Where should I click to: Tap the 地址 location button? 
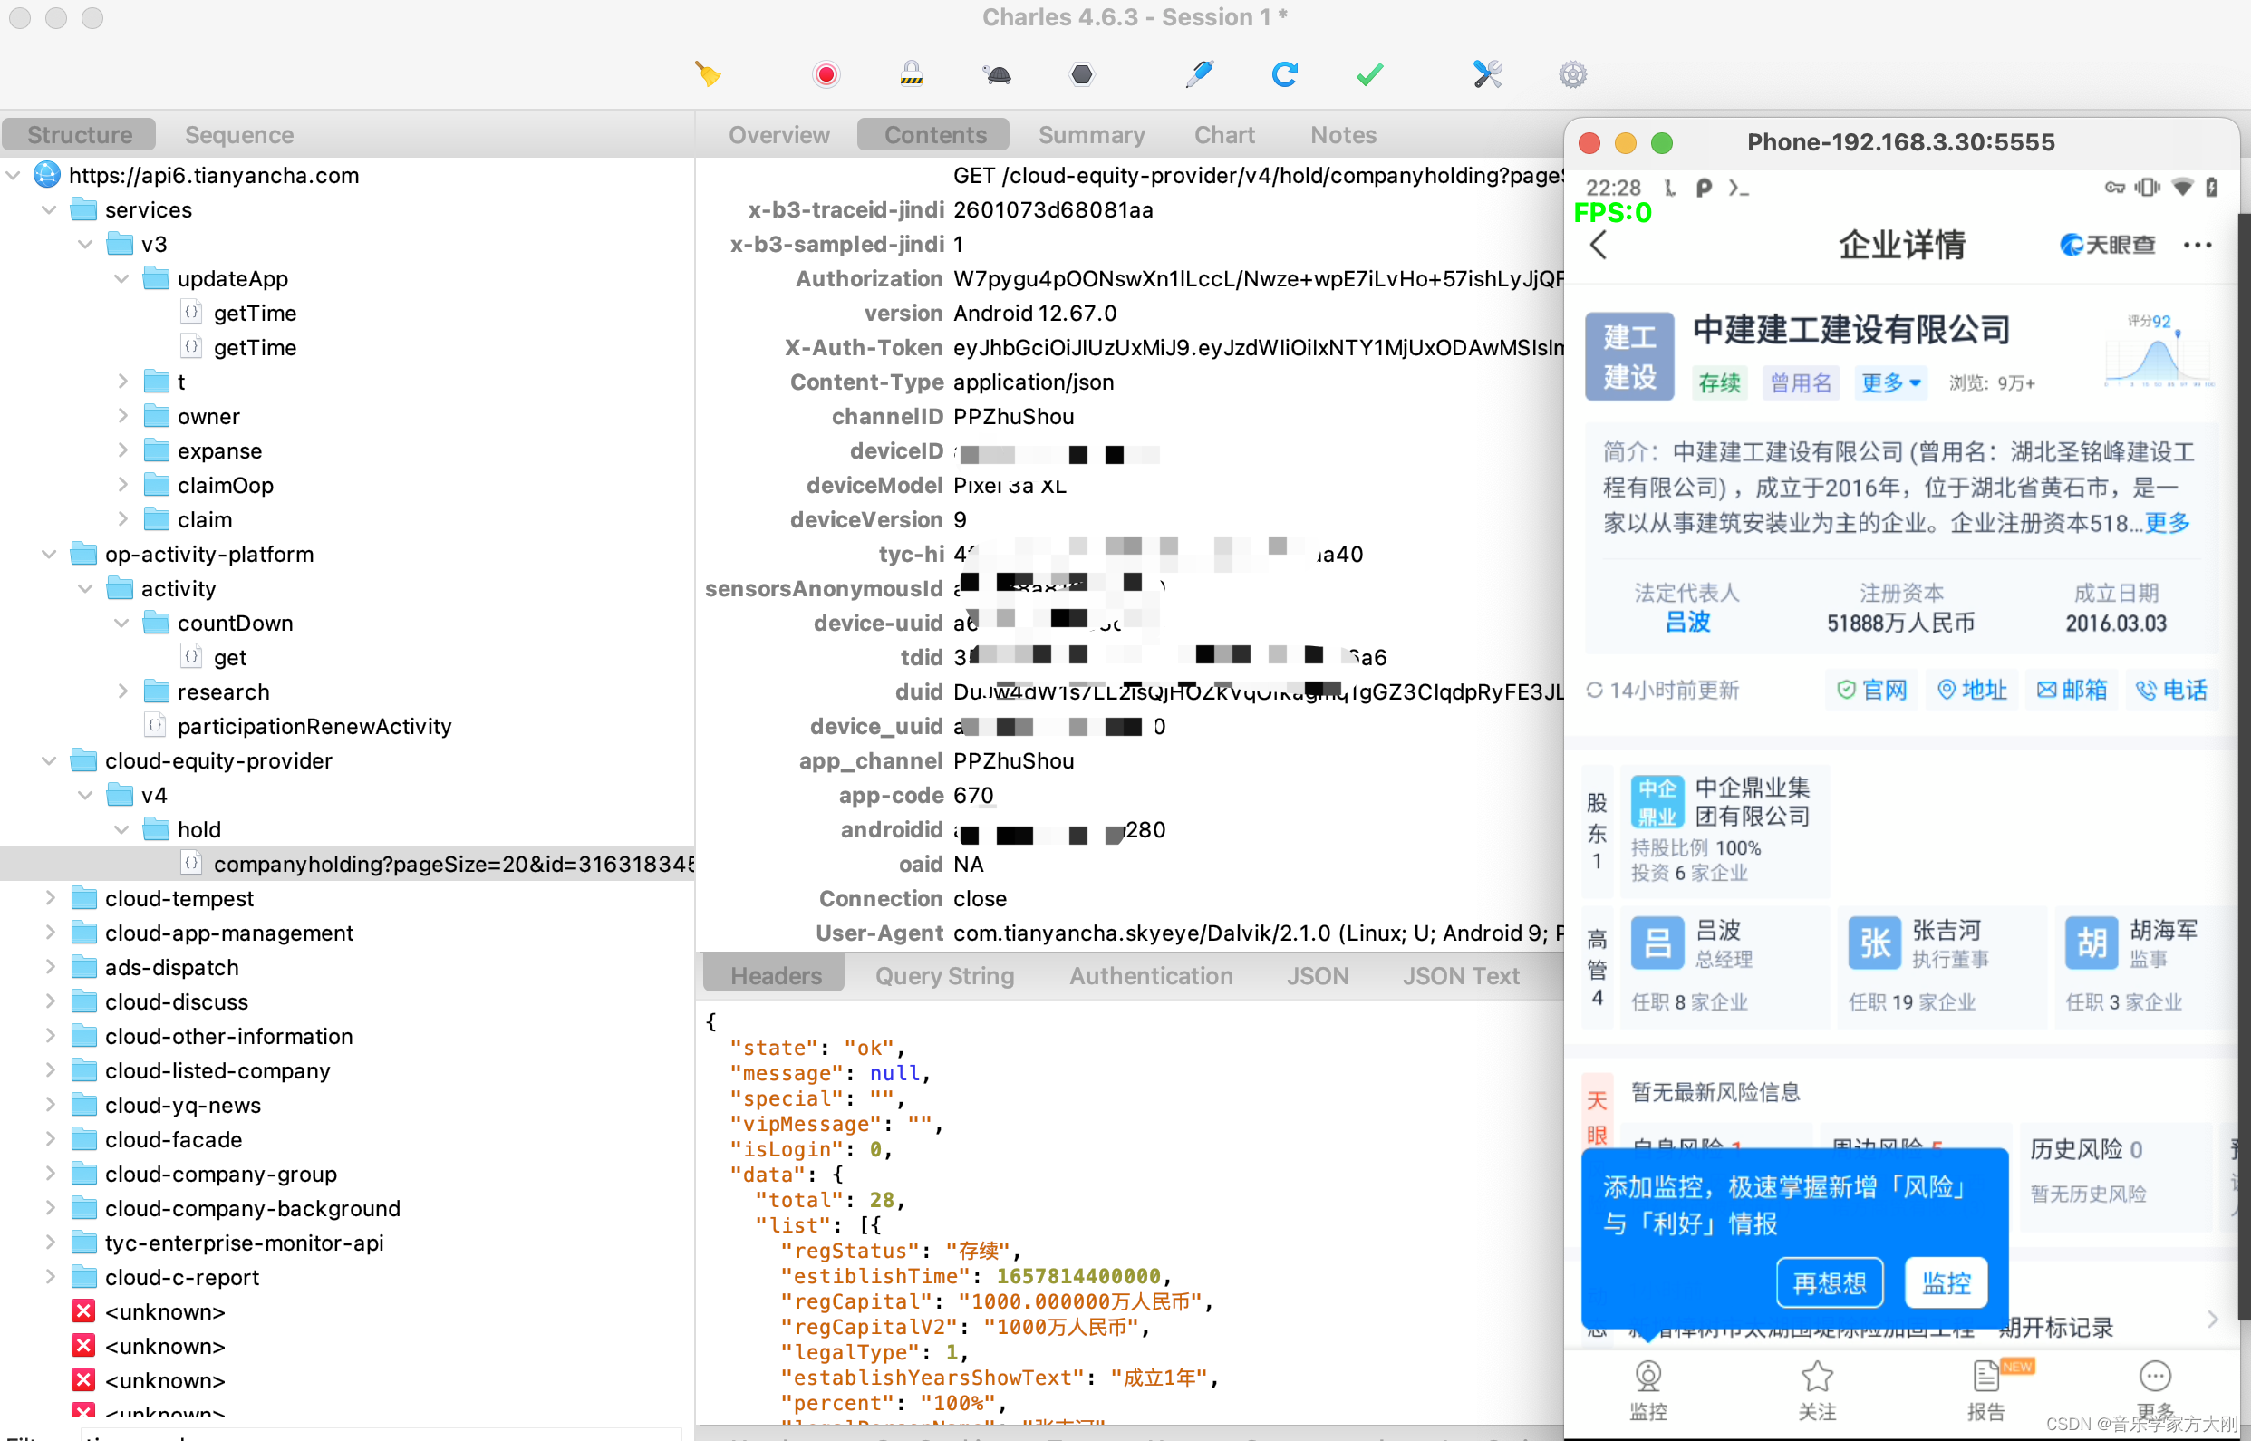tap(1971, 691)
